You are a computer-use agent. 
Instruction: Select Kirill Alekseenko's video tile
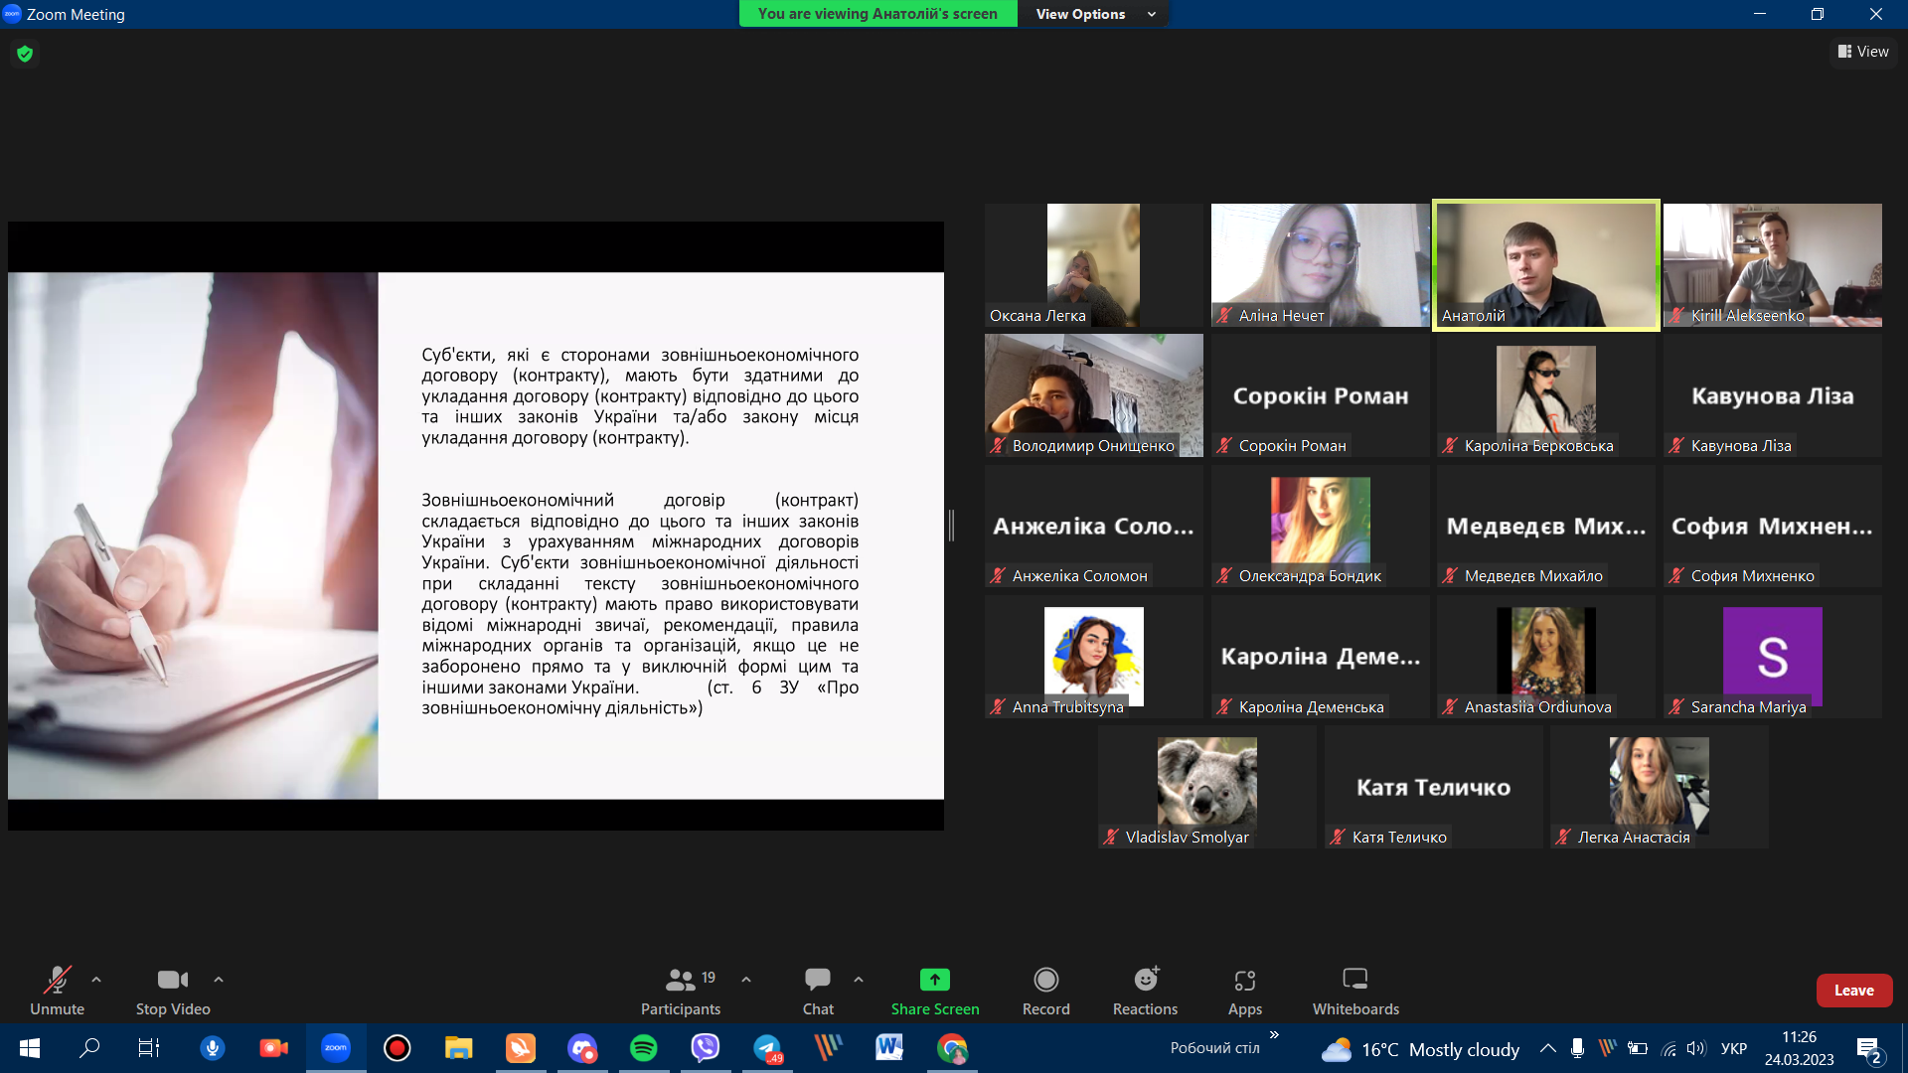1773,265
